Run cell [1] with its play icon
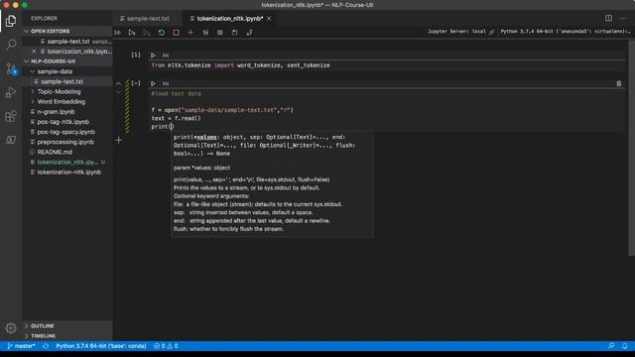The image size is (635, 357). click(x=153, y=56)
